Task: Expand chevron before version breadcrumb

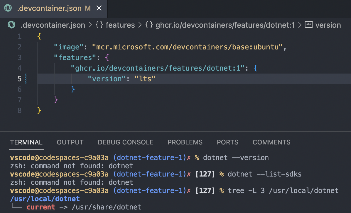Action: [300, 25]
